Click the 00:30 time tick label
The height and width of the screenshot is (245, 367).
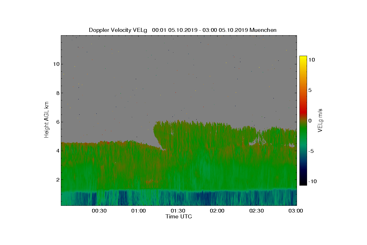[99, 211]
